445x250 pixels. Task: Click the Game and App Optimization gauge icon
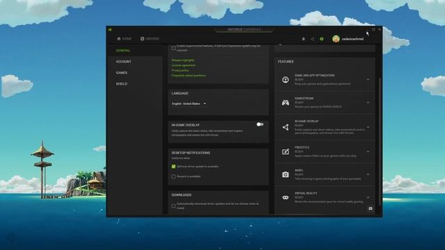(286, 80)
